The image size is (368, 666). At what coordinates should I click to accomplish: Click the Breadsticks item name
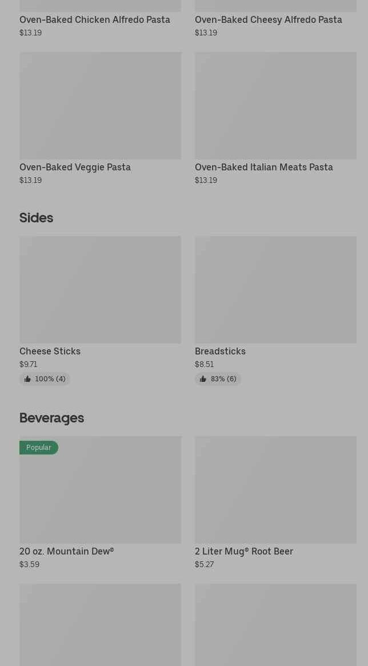(x=220, y=351)
